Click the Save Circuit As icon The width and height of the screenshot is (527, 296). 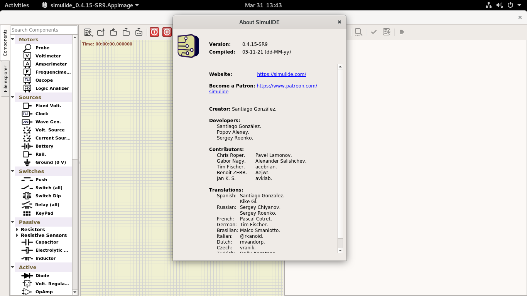(139, 32)
